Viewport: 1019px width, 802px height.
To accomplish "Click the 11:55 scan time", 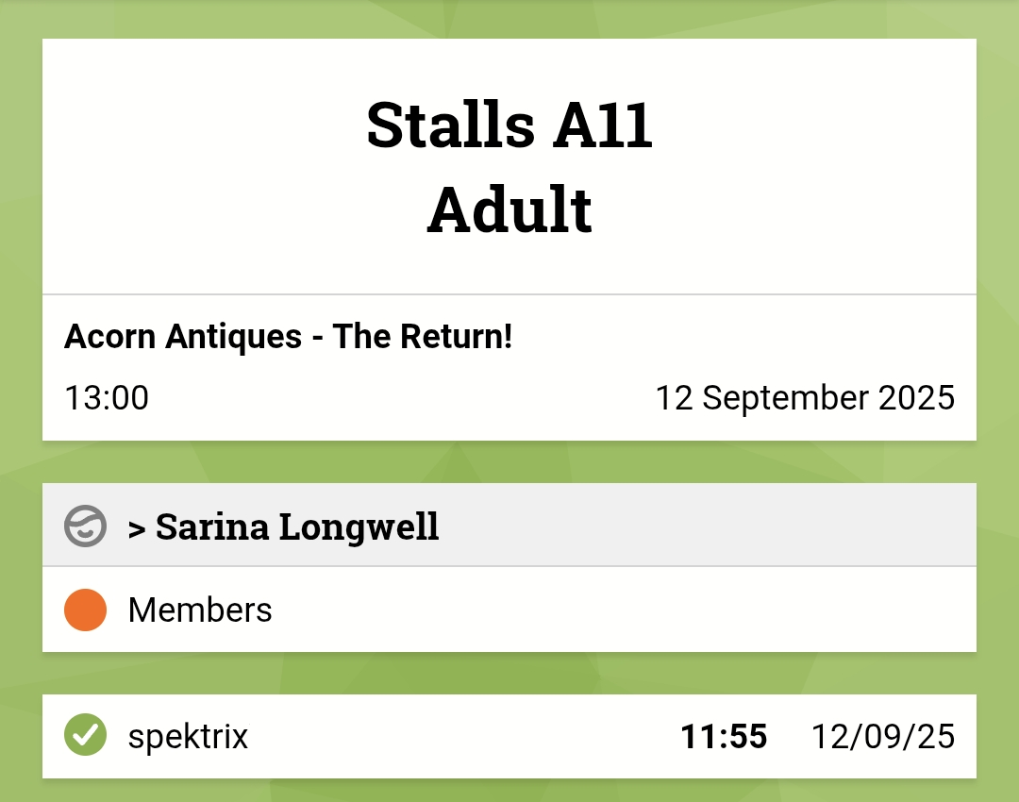I will click(x=724, y=737).
